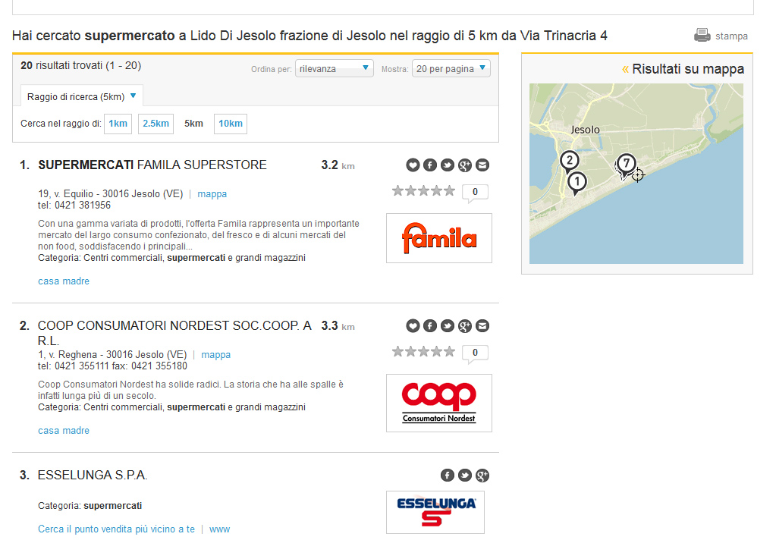Click the 3.3 km distance for Coop
This screenshot has width=776, height=540.
coord(338,326)
